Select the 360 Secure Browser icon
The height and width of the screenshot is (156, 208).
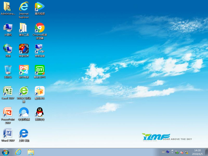tap(24, 91)
